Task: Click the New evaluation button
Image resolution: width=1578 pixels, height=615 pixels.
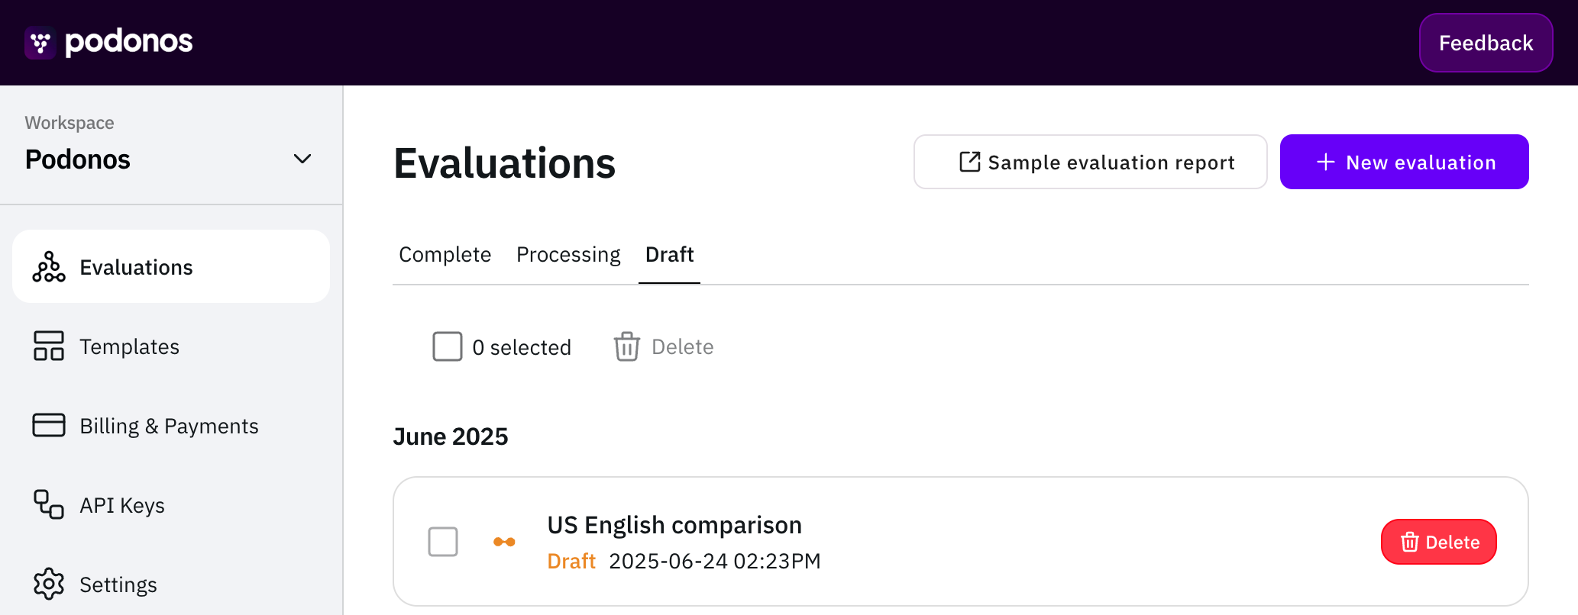Action: pyautogui.click(x=1405, y=162)
